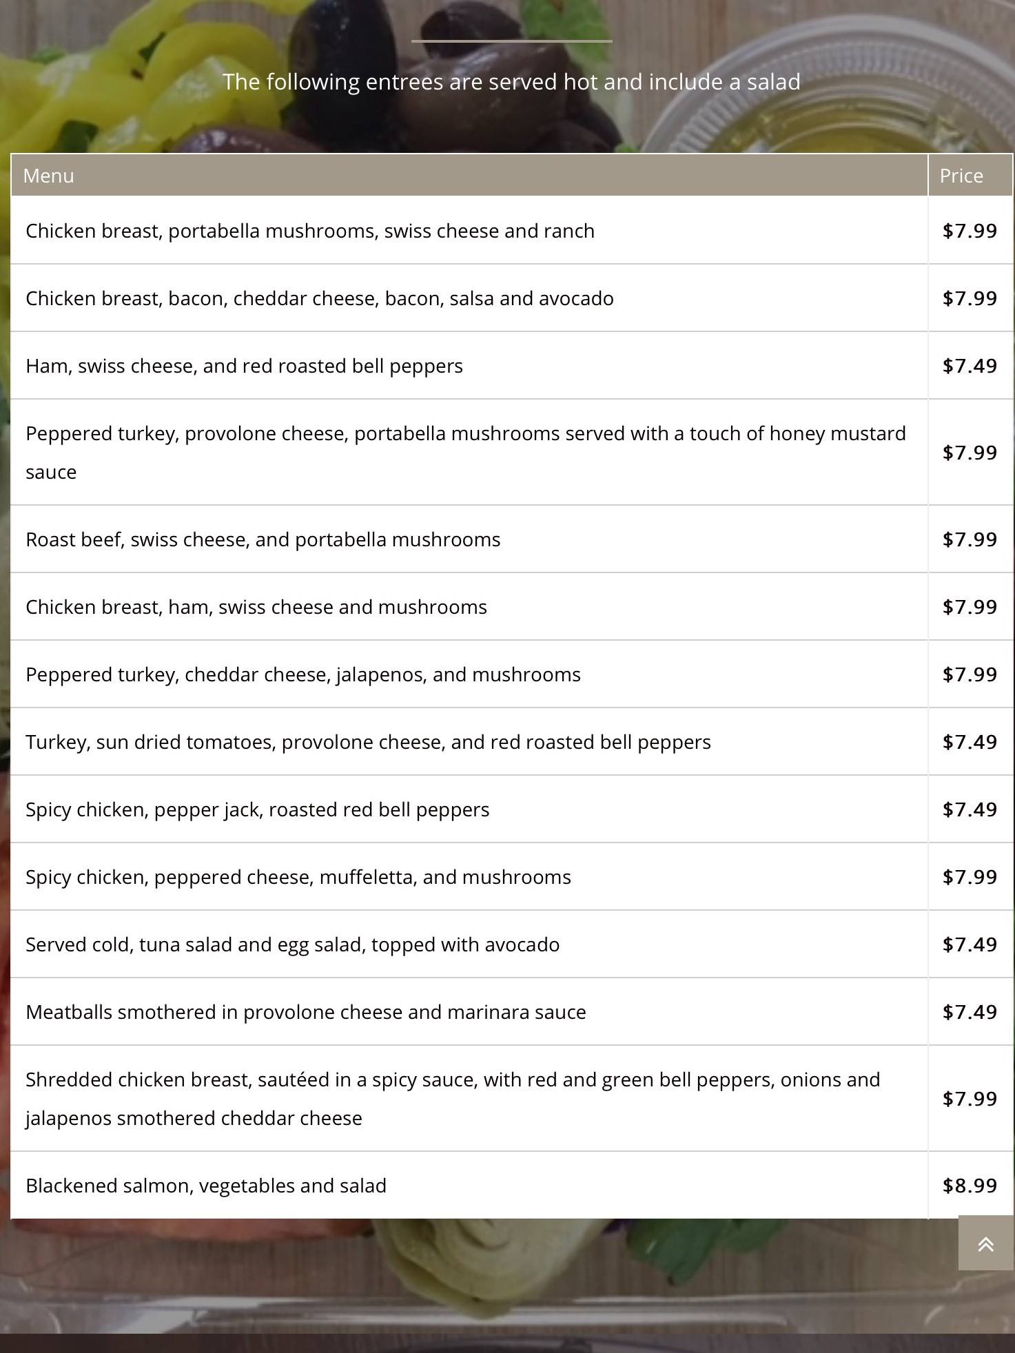
Task: Click the tuna salad and egg salad row
Action: coord(292,944)
